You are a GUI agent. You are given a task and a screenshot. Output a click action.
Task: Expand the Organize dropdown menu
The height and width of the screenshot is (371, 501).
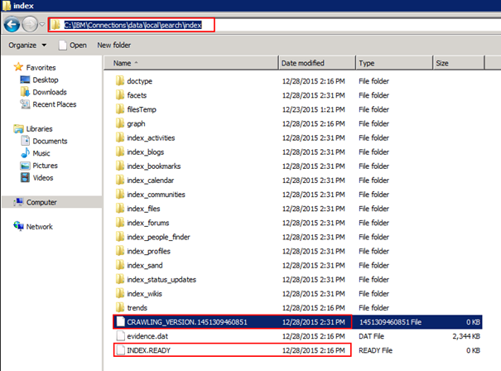[26, 45]
